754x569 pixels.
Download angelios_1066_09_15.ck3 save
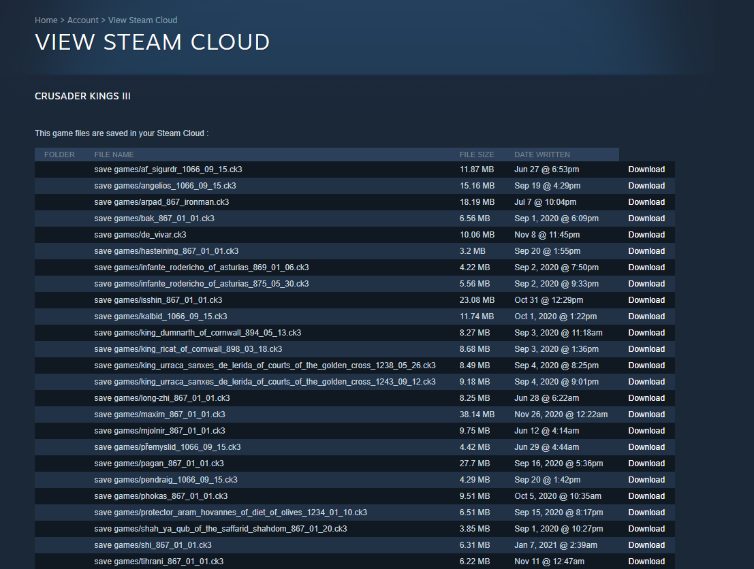(x=646, y=186)
